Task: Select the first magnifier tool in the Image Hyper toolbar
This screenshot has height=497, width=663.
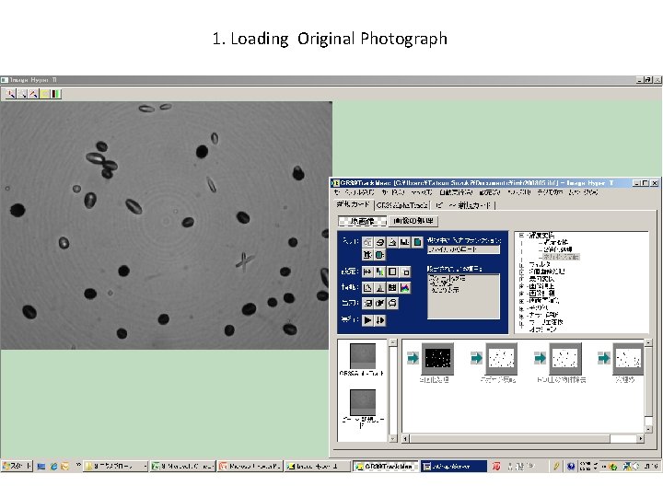Action: pos(10,93)
